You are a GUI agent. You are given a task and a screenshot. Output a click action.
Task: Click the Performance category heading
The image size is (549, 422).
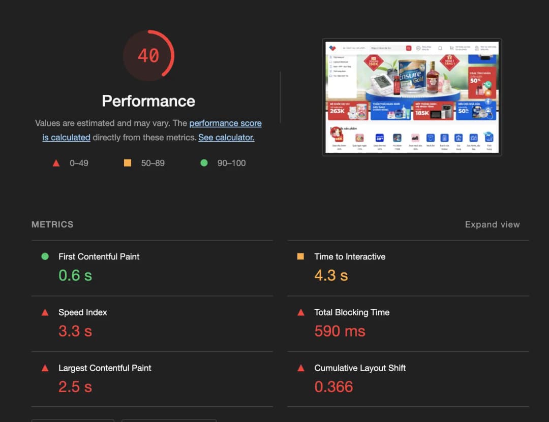tap(148, 101)
